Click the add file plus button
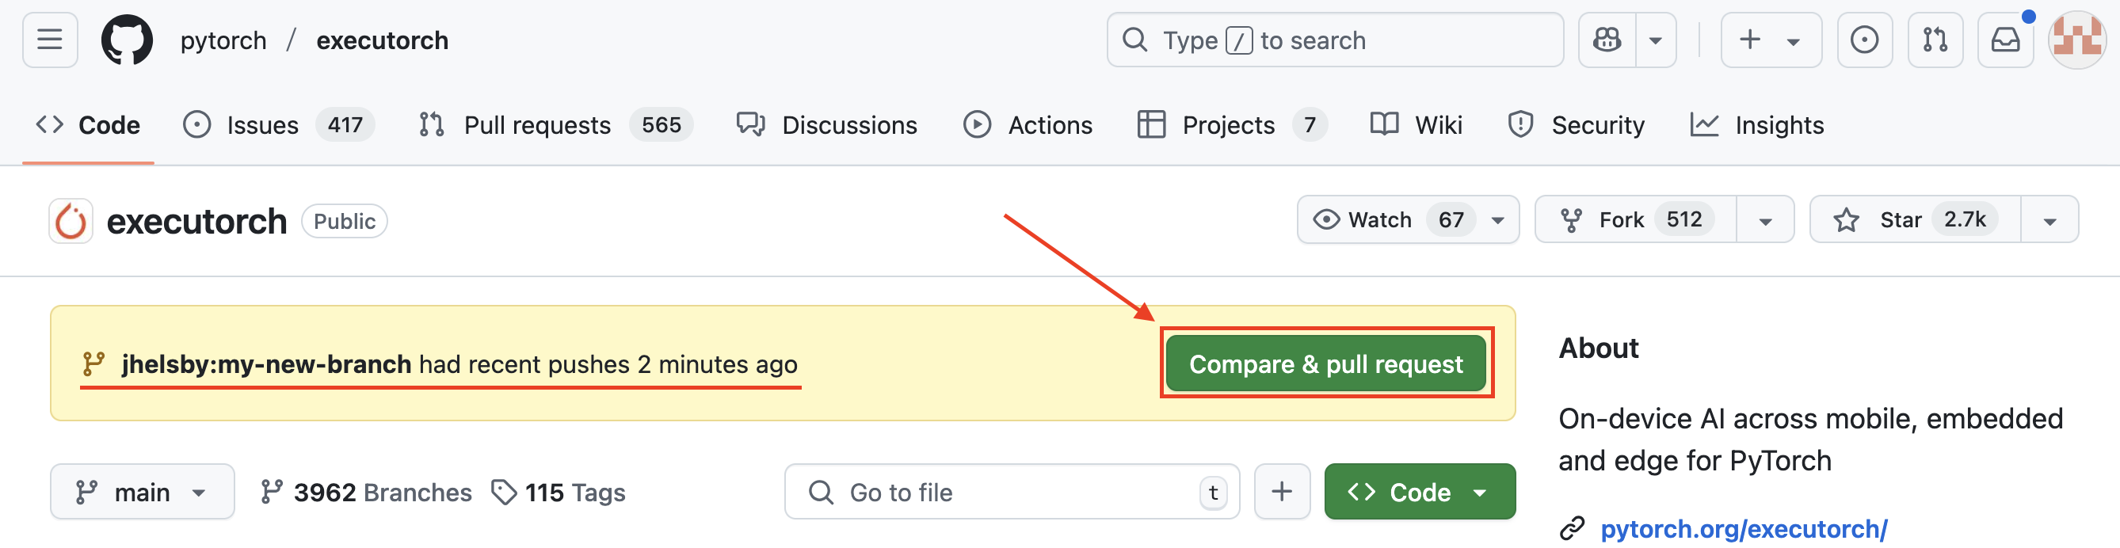2120x548 pixels. (1281, 492)
